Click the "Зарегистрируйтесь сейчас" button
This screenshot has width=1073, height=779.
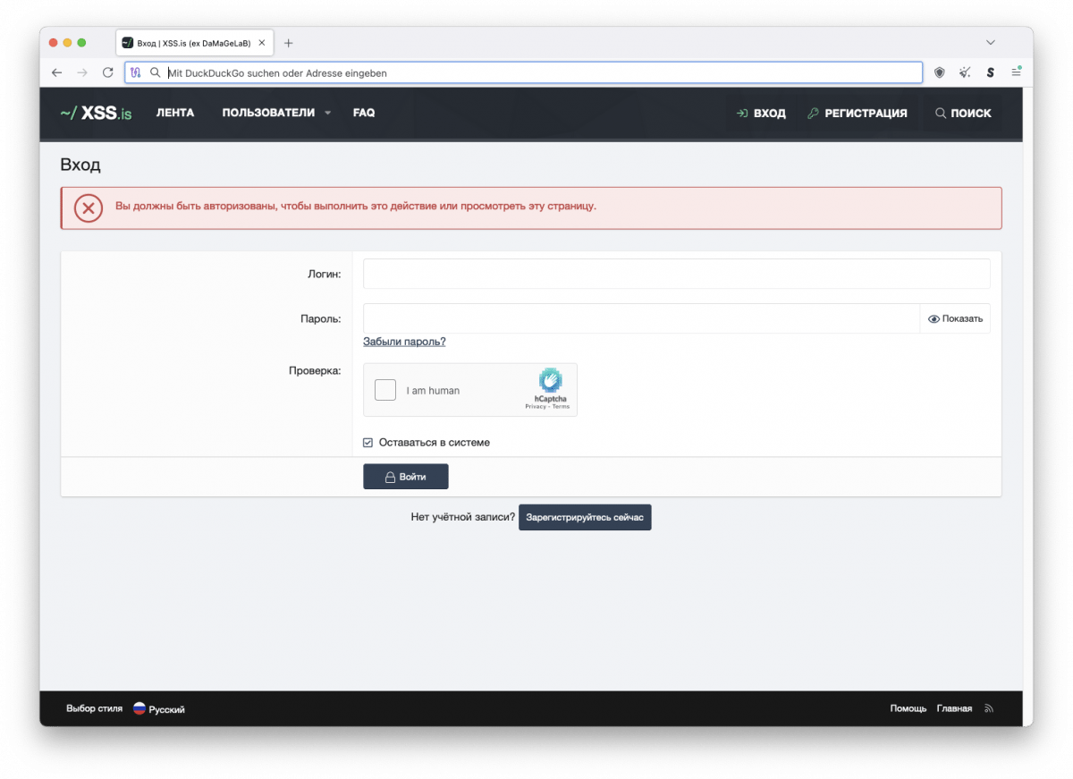click(585, 518)
